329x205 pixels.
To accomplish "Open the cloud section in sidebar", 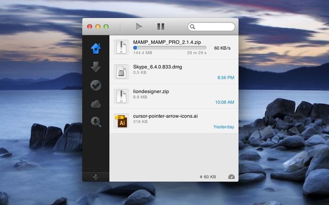I will tap(96, 104).
